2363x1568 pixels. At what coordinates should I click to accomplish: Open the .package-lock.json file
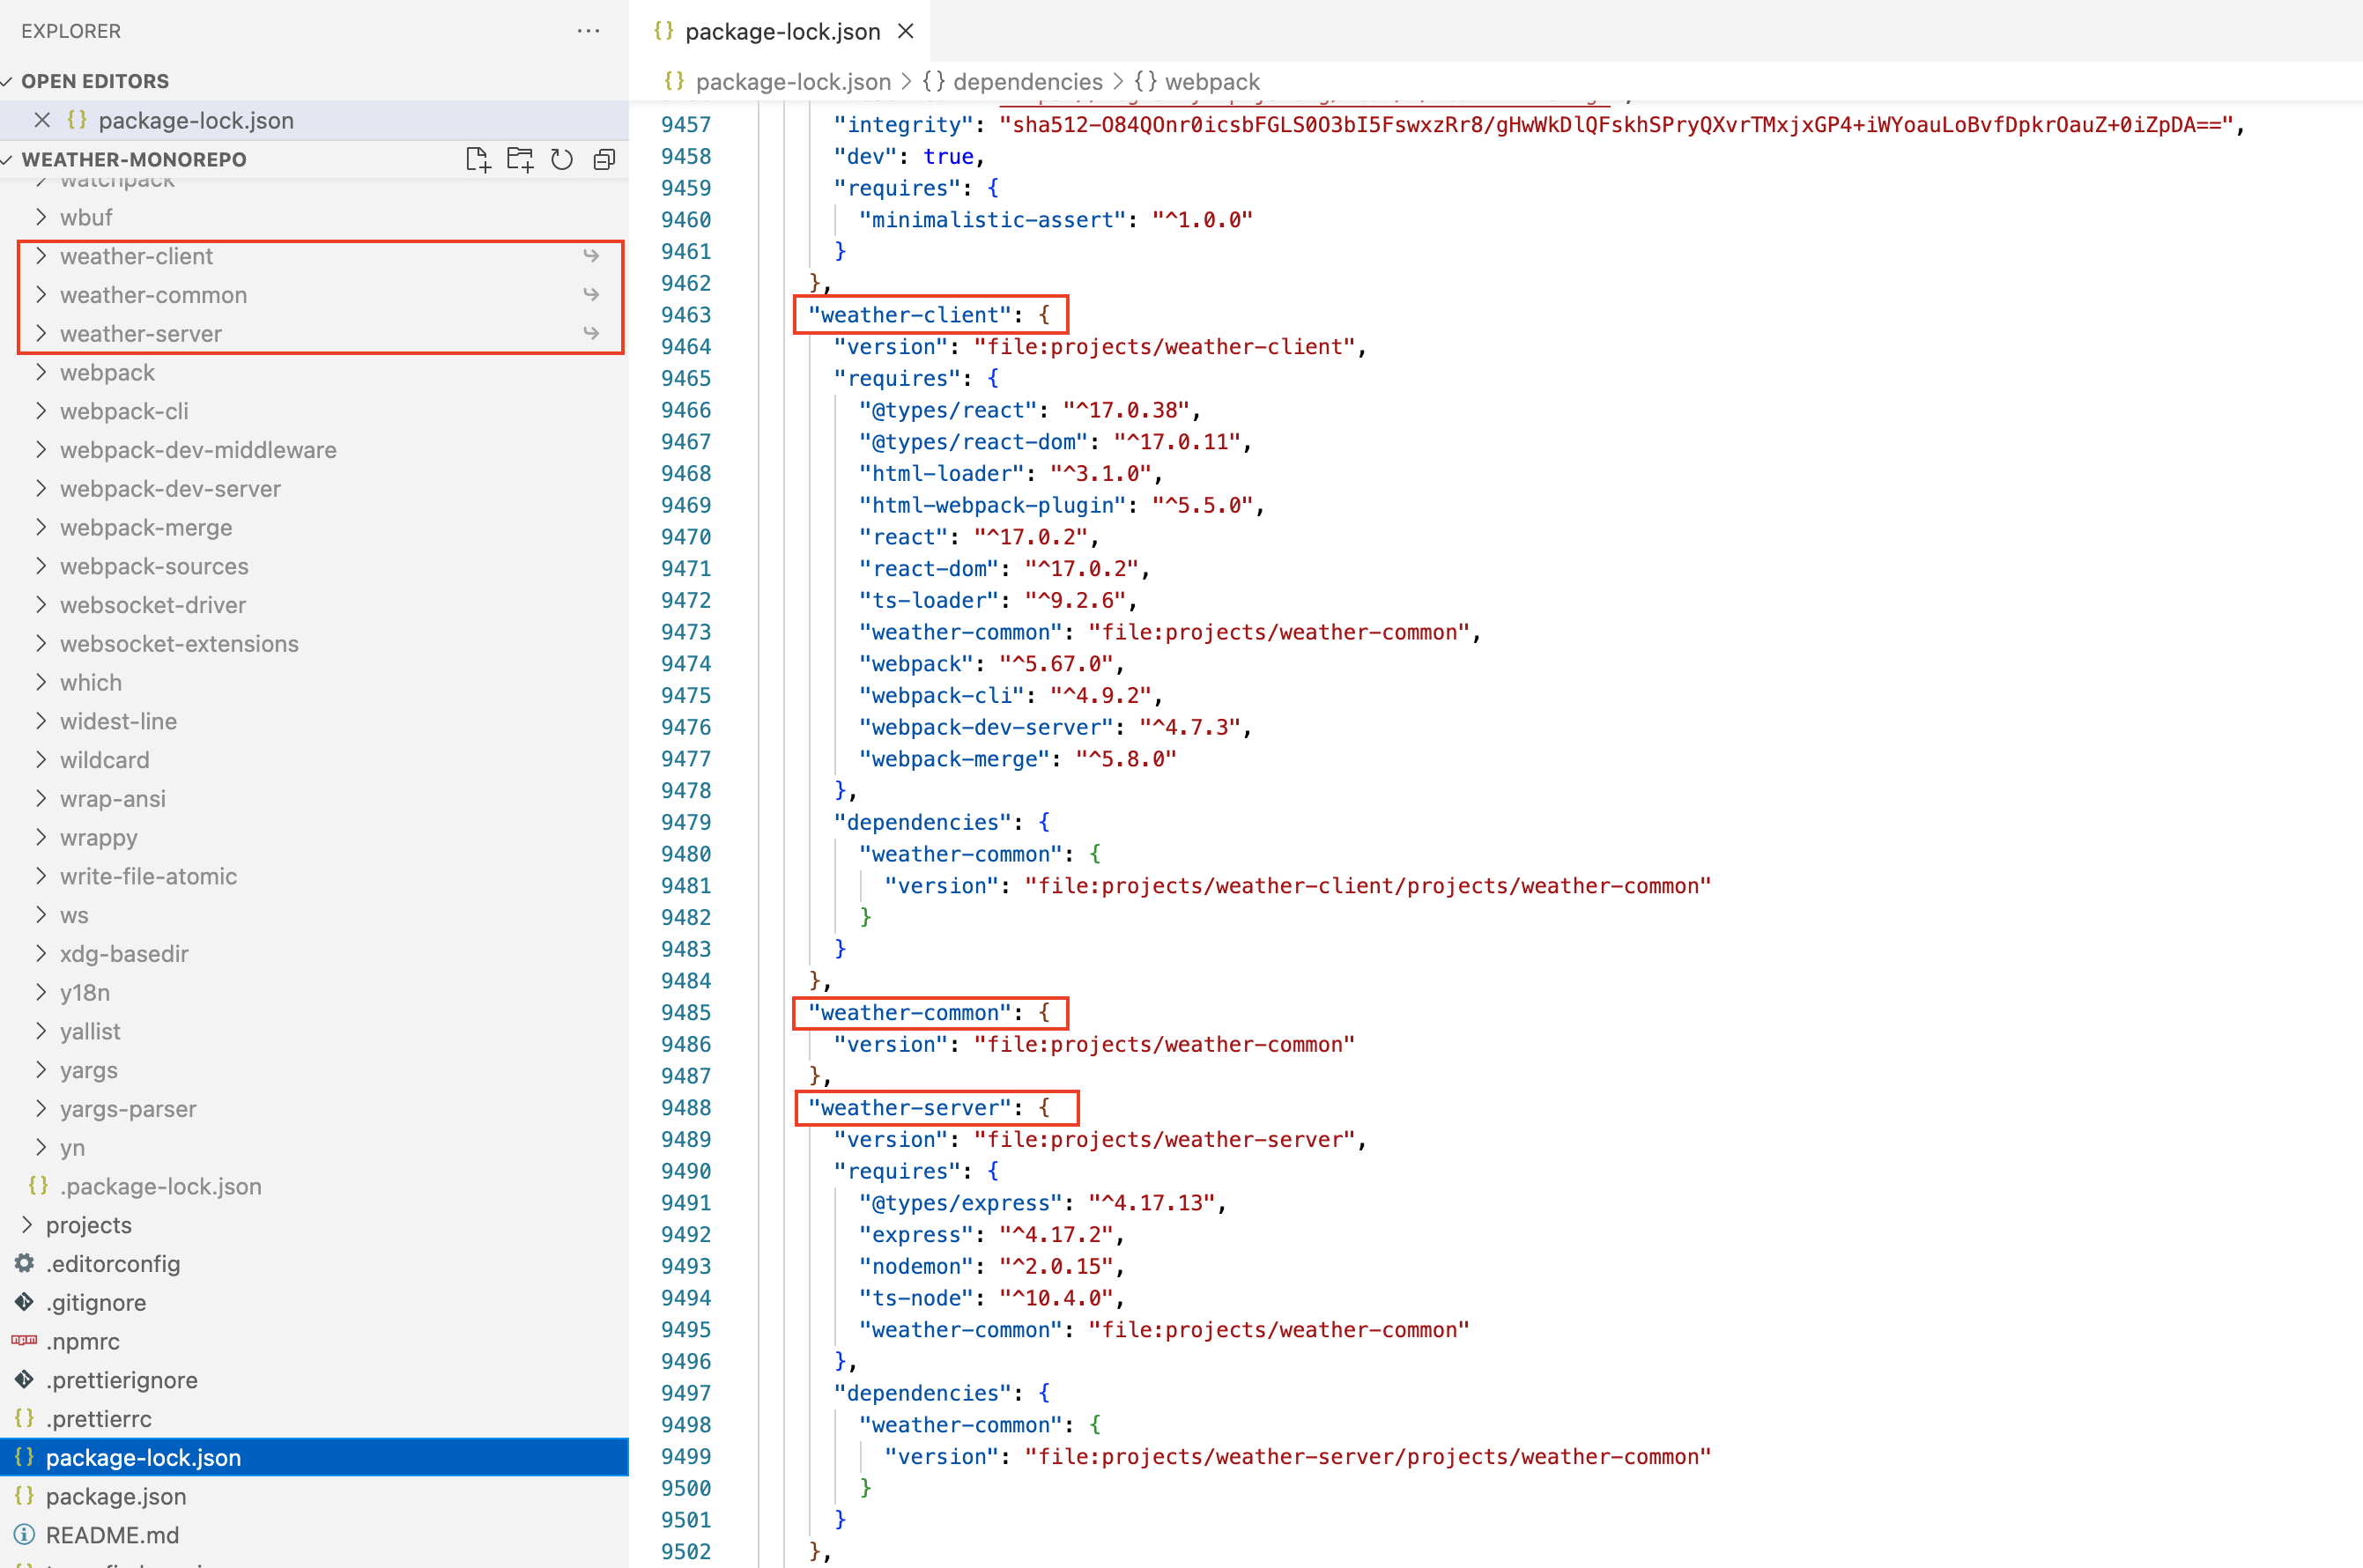(x=161, y=1185)
